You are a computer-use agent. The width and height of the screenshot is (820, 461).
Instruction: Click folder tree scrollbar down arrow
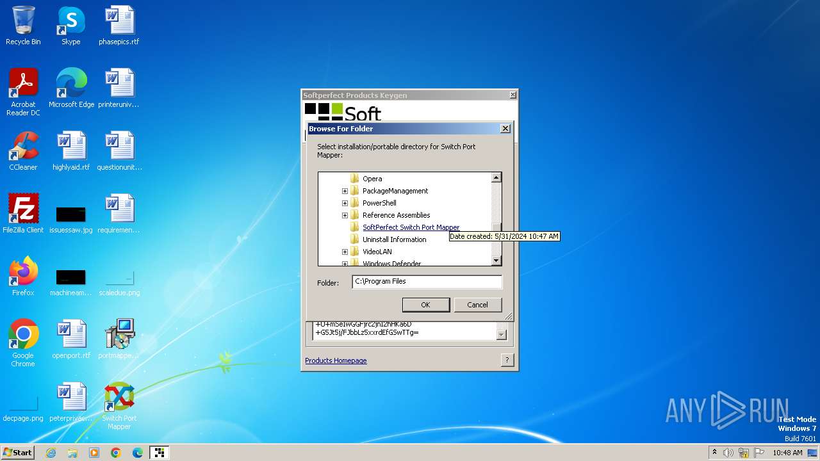click(496, 261)
